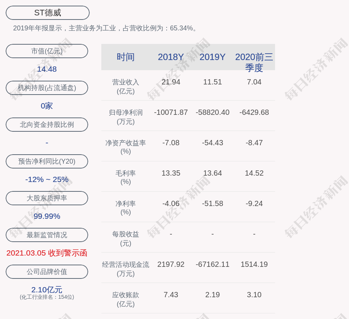
Task: Click ROE value -7.08
Action: (171, 143)
